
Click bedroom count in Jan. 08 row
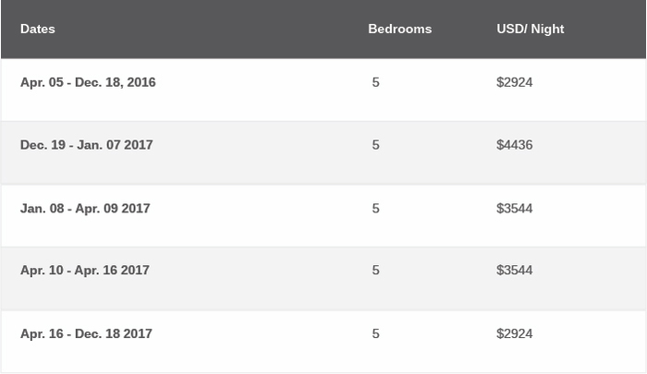(x=375, y=208)
